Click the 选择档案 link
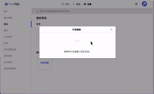The width and height of the screenshot is (154, 94). click(x=45, y=63)
